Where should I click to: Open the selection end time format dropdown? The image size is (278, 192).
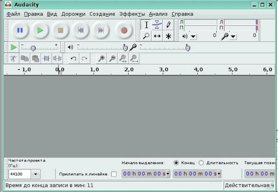219,174
